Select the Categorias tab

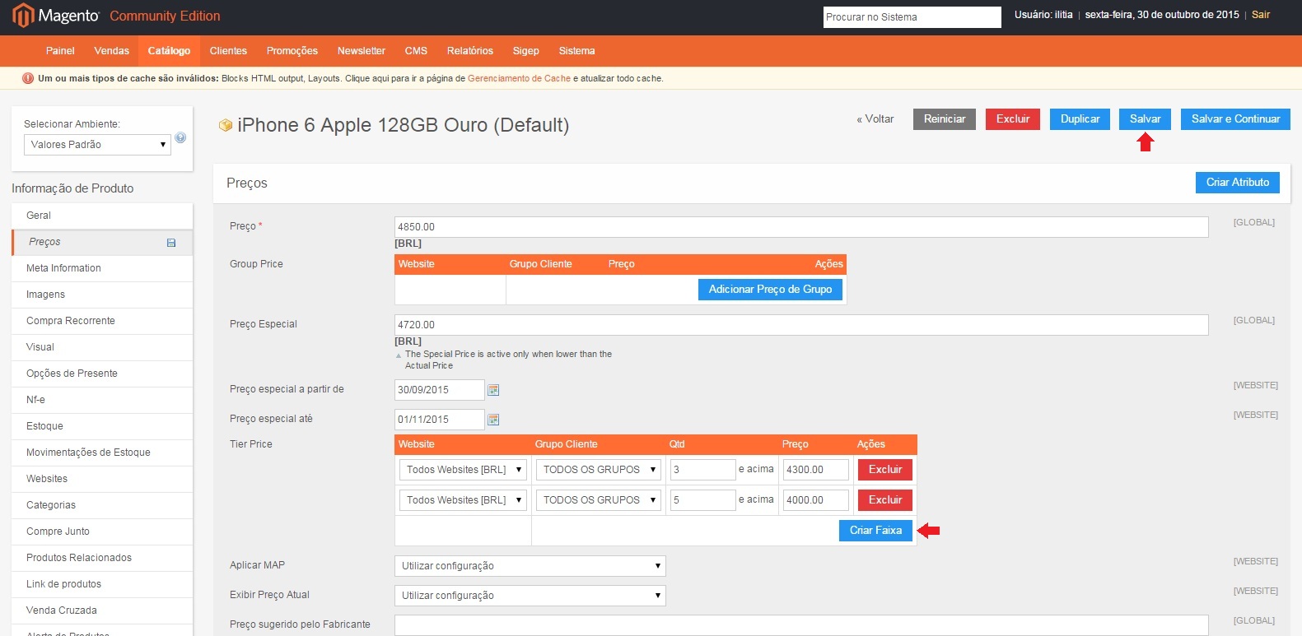(102, 505)
